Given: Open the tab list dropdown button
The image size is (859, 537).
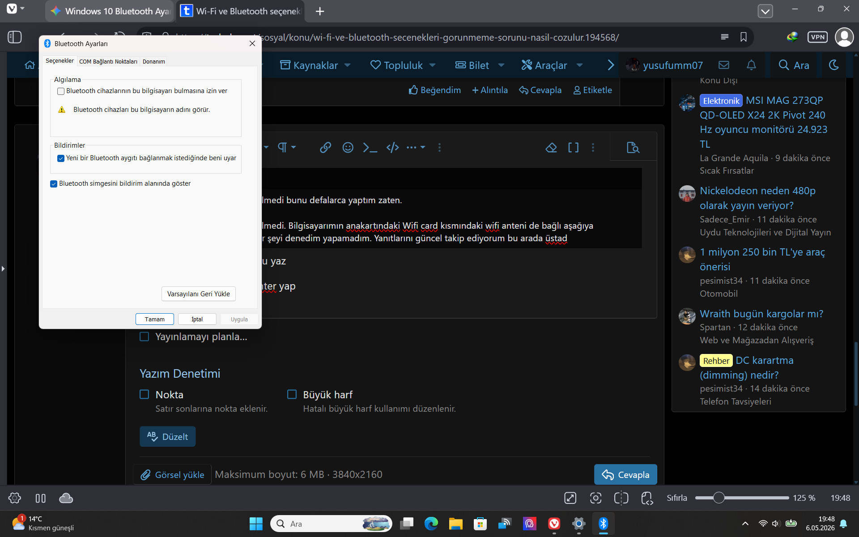Looking at the screenshot, I should 765,11.
